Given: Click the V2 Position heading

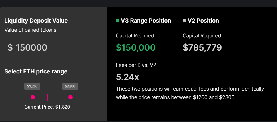Looking at the screenshot, I should [x=203, y=21].
